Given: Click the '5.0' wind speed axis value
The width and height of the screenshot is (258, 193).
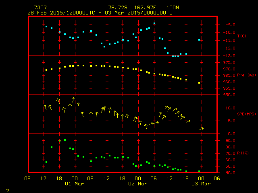Looking at the screenshot, I should coord(231,121).
